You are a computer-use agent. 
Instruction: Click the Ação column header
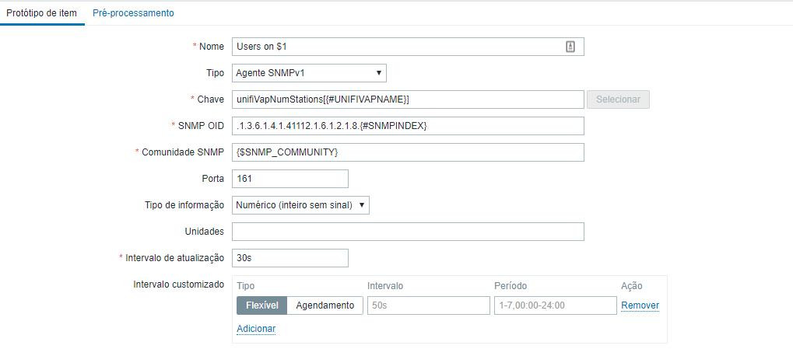tap(632, 286)
